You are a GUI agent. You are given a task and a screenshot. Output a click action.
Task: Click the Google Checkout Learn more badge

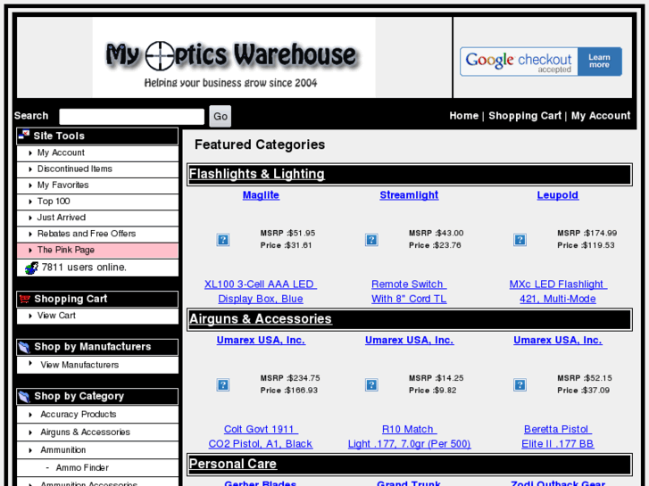[541, 62]
